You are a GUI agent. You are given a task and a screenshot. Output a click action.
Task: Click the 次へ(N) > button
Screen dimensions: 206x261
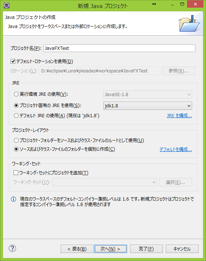pos(111,249)
